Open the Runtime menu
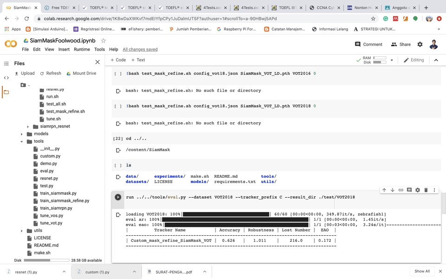The width and height of the screenshot is (446, 279). click(82, 49)
